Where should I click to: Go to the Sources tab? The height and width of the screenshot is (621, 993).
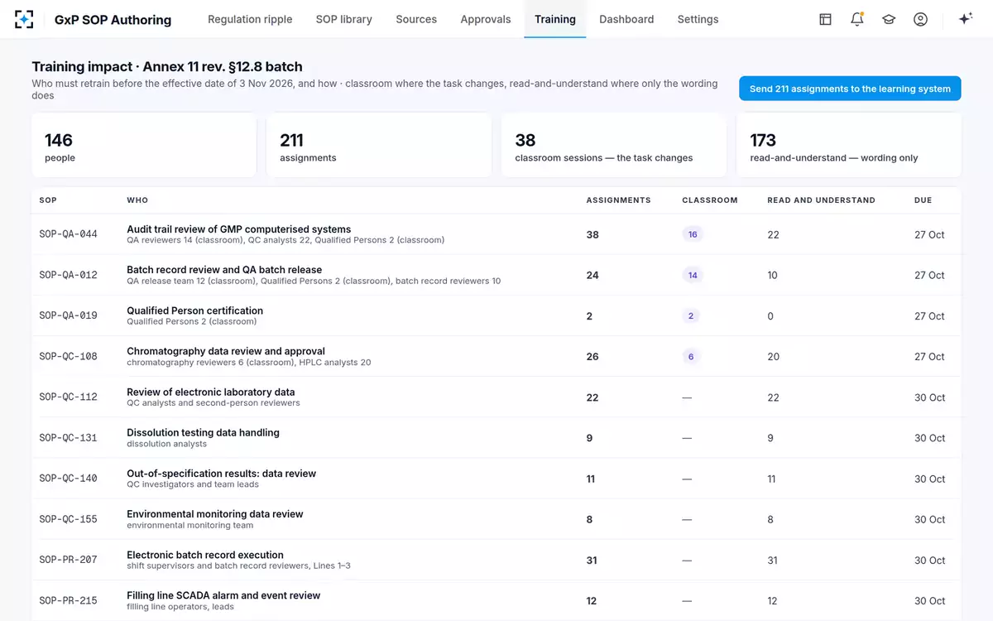pyautogui.click(x=416, y=19)
